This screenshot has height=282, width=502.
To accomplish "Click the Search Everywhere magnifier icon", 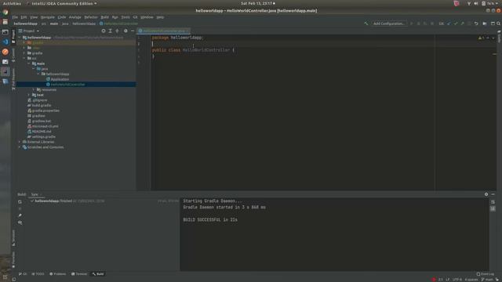I will point(499,23).
